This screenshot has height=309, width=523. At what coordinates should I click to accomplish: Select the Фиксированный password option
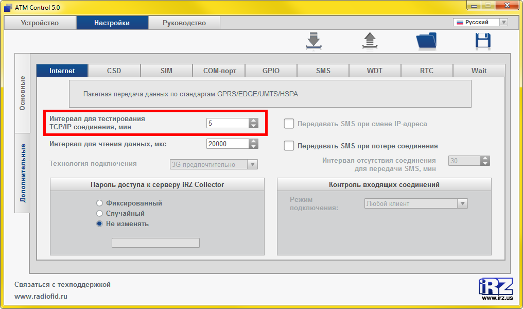pyautogui.click(x=100, y=203)
